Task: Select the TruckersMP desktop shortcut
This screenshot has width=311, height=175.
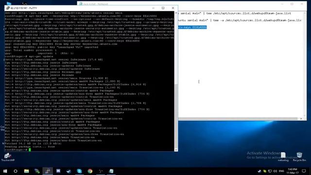Action: point(8,157)
